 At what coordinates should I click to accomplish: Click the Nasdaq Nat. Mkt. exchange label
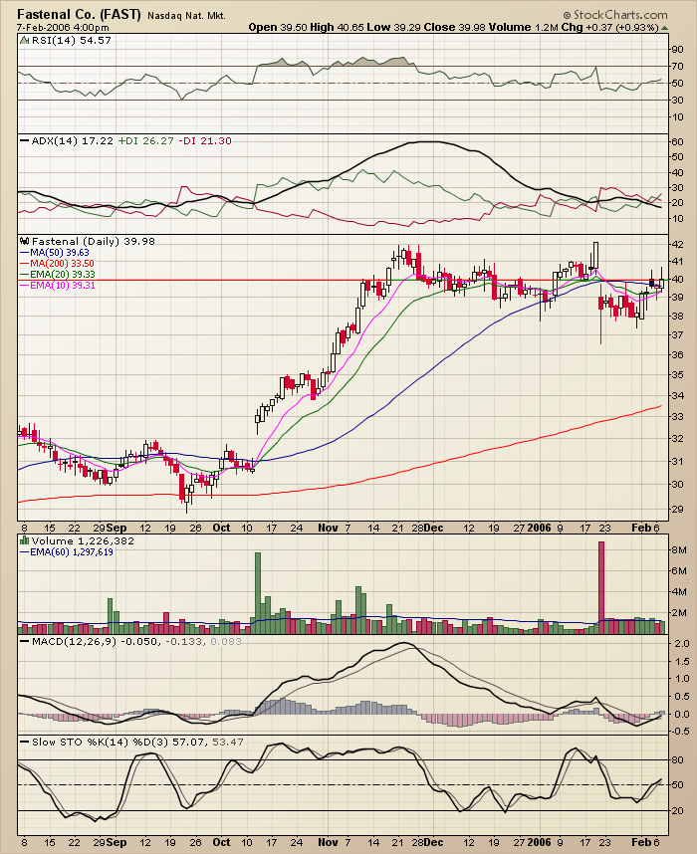click(x=186, y=16)
